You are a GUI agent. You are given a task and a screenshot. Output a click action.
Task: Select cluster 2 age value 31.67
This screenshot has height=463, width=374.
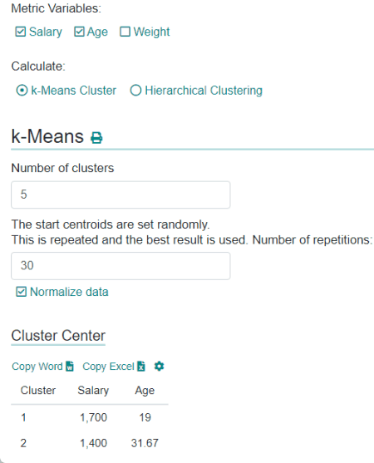[x=145, y=443]
